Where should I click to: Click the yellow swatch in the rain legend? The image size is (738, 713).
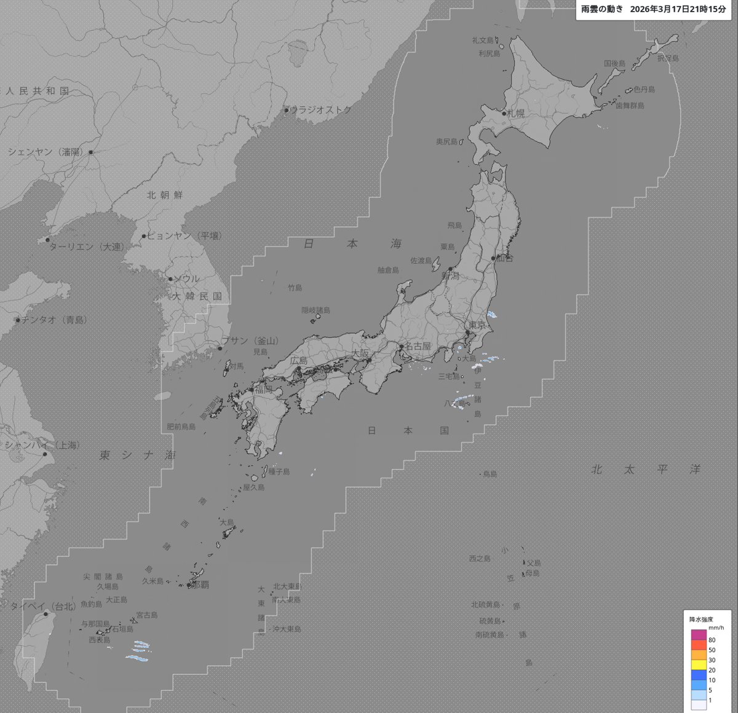[698, 665]
